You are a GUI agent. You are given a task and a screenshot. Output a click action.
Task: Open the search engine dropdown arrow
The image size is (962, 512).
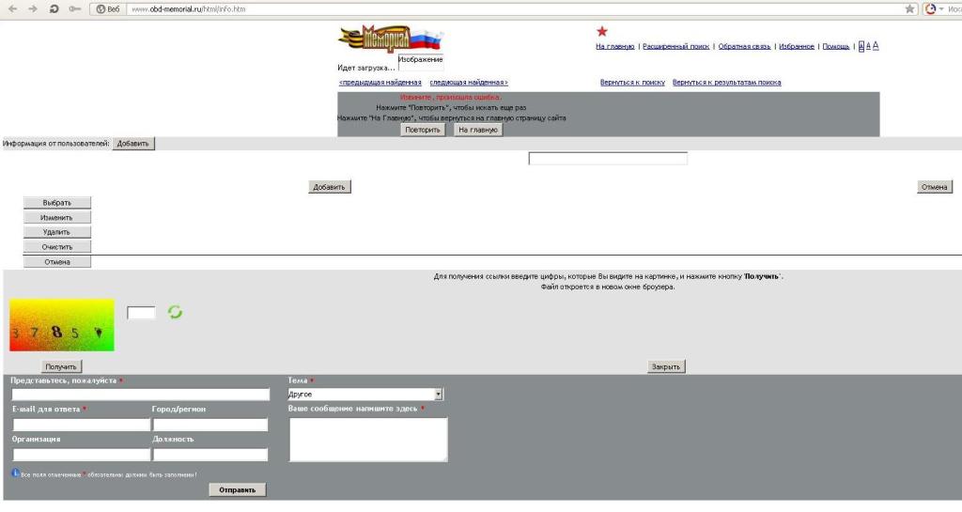(941, 9)
